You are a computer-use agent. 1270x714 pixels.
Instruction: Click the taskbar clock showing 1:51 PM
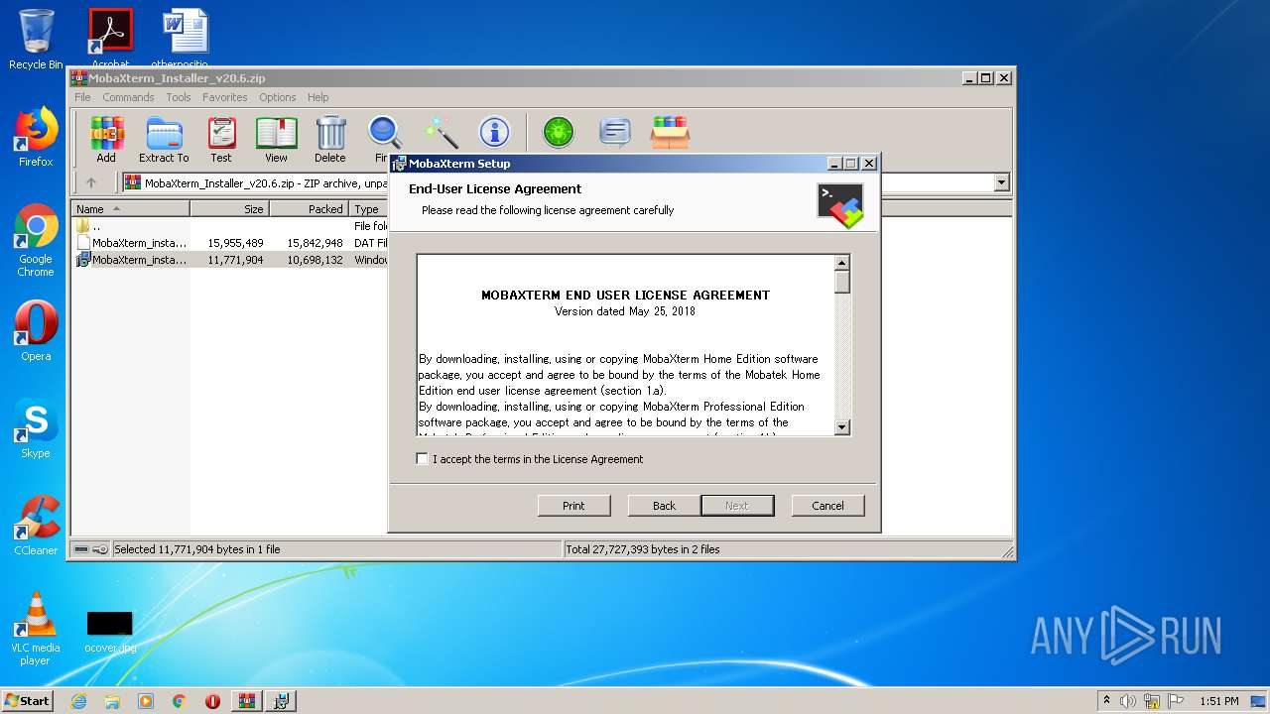pos(1218,701)
